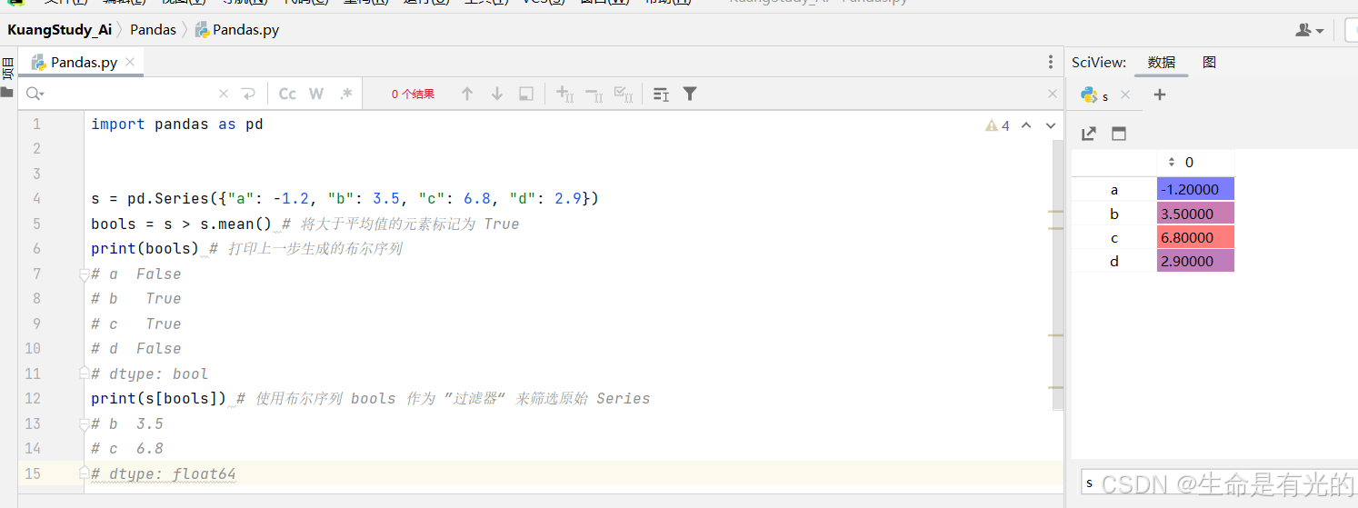Close the 's' data tab
The image size is (1358, 508).
click(1125, 95)
